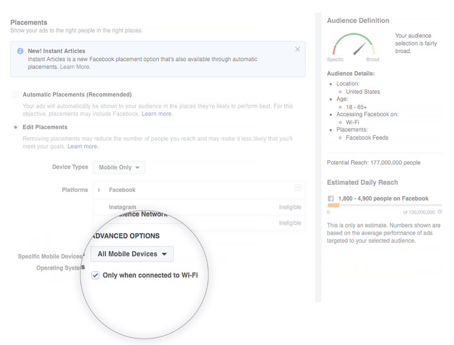Open Learn more link under Edit Placements

point(83,147)
